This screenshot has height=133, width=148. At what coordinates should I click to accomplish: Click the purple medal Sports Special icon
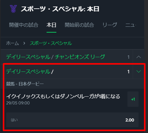13,9
